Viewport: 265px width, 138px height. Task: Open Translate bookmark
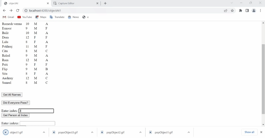pos(57,17)
